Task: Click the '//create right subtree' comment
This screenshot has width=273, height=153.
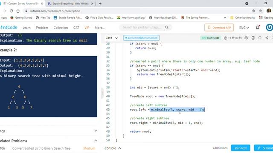Action: [149, 118]
